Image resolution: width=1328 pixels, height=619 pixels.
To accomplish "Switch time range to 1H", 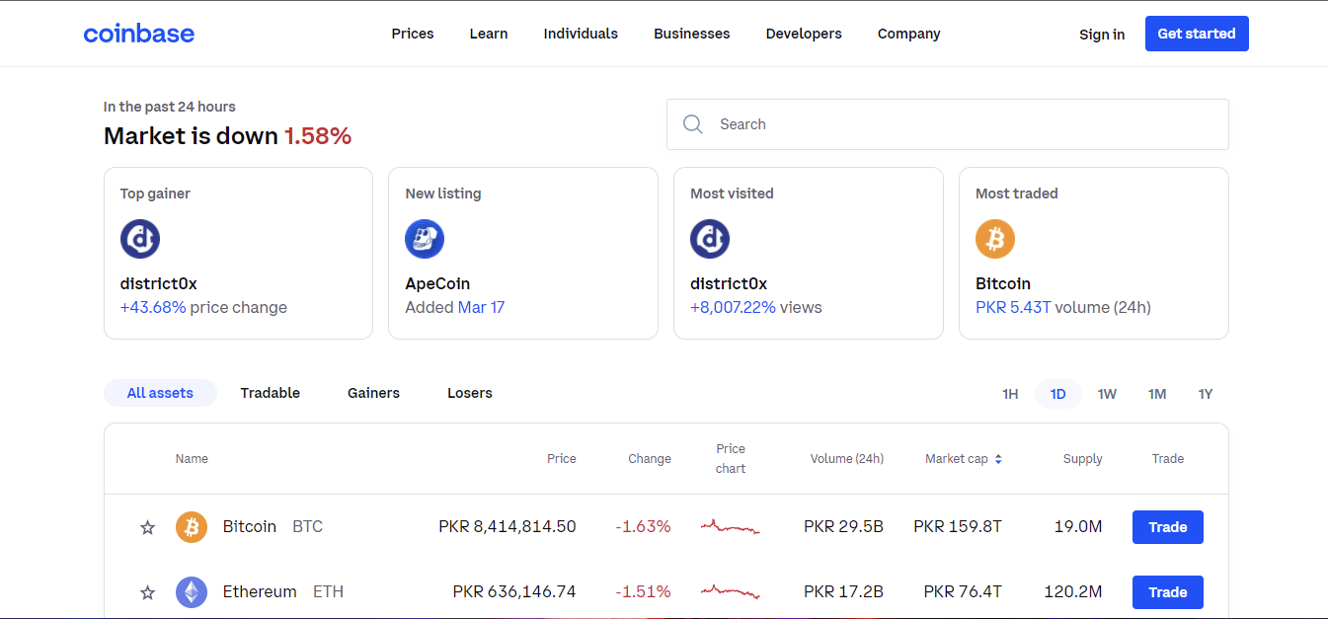I will [1010, 394].
